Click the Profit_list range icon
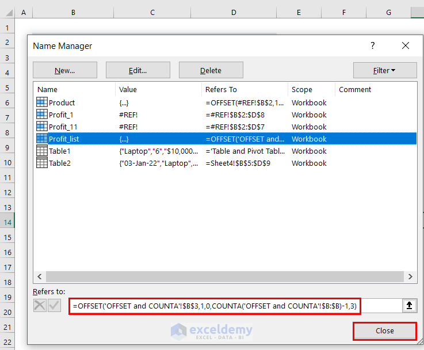The height and width of the screenshot is (350, 424). coord(41,139)
